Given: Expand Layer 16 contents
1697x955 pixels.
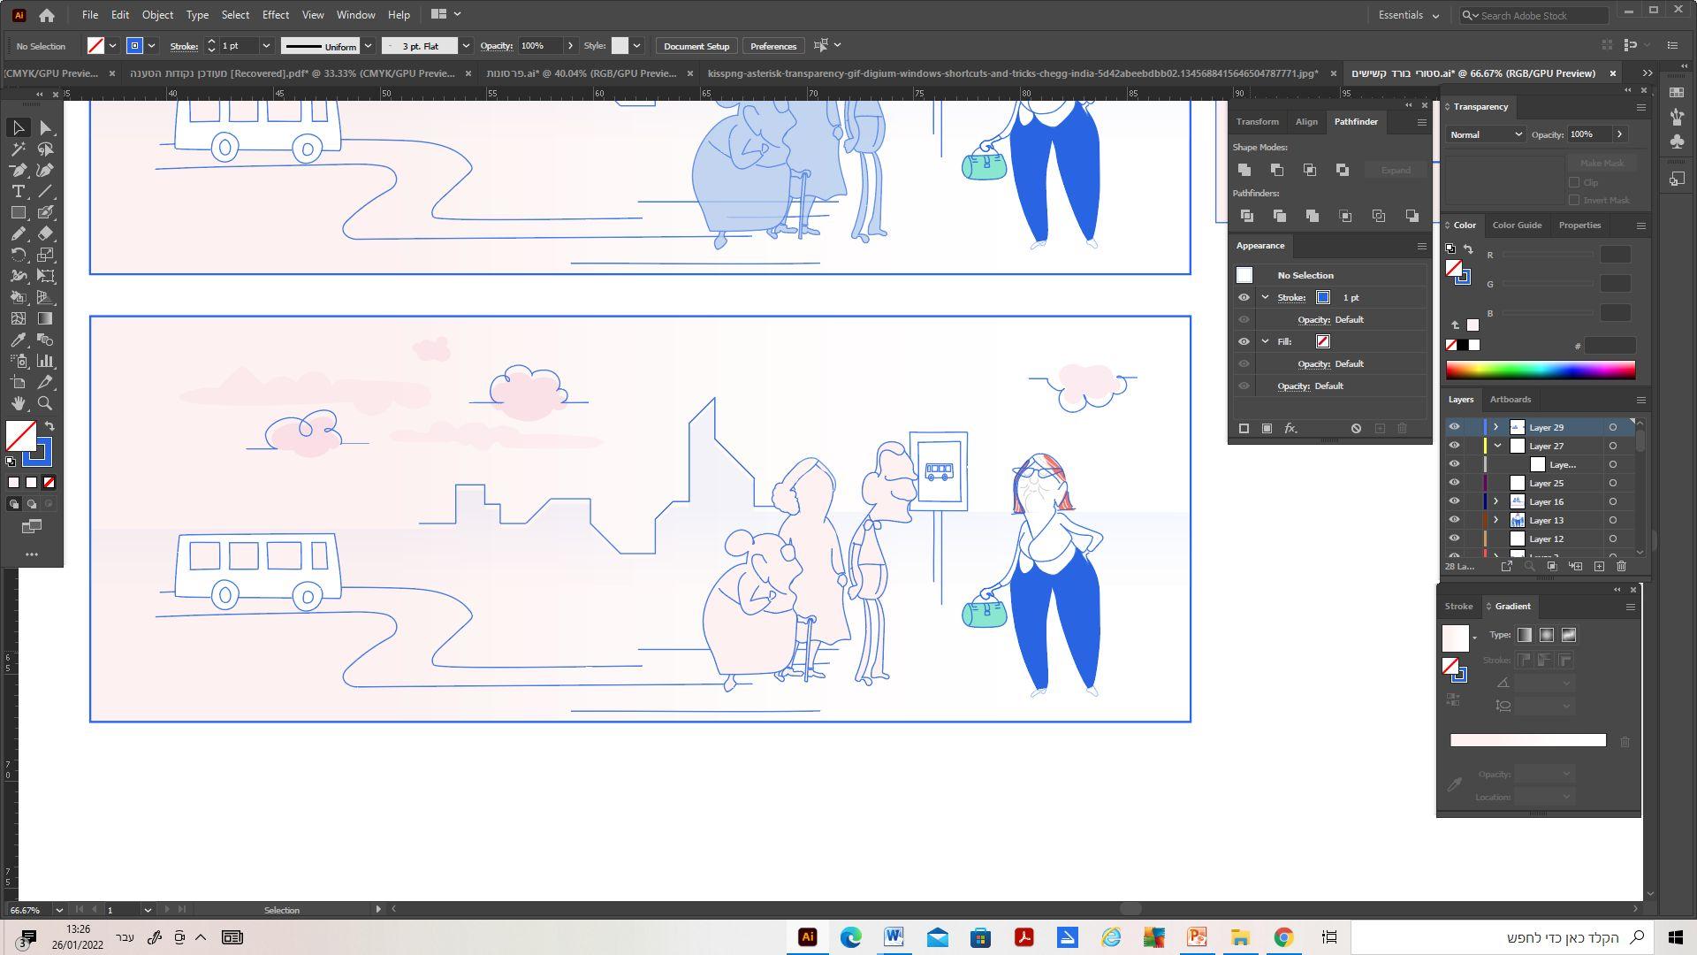Looking at the screenshot, I should click(1495, 501).
